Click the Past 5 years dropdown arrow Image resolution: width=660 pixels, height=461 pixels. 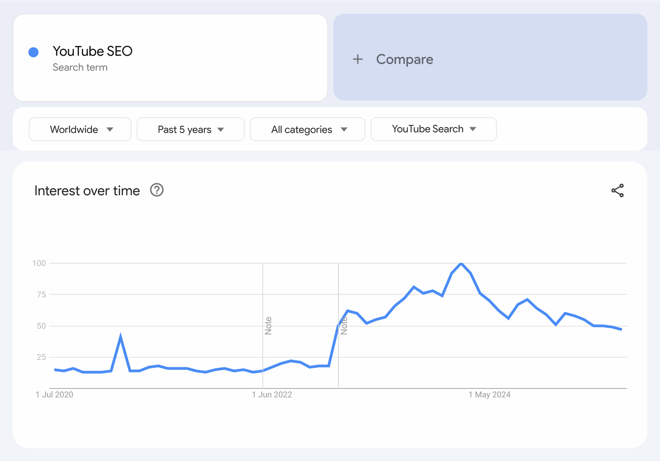click(x=220, y=129)
